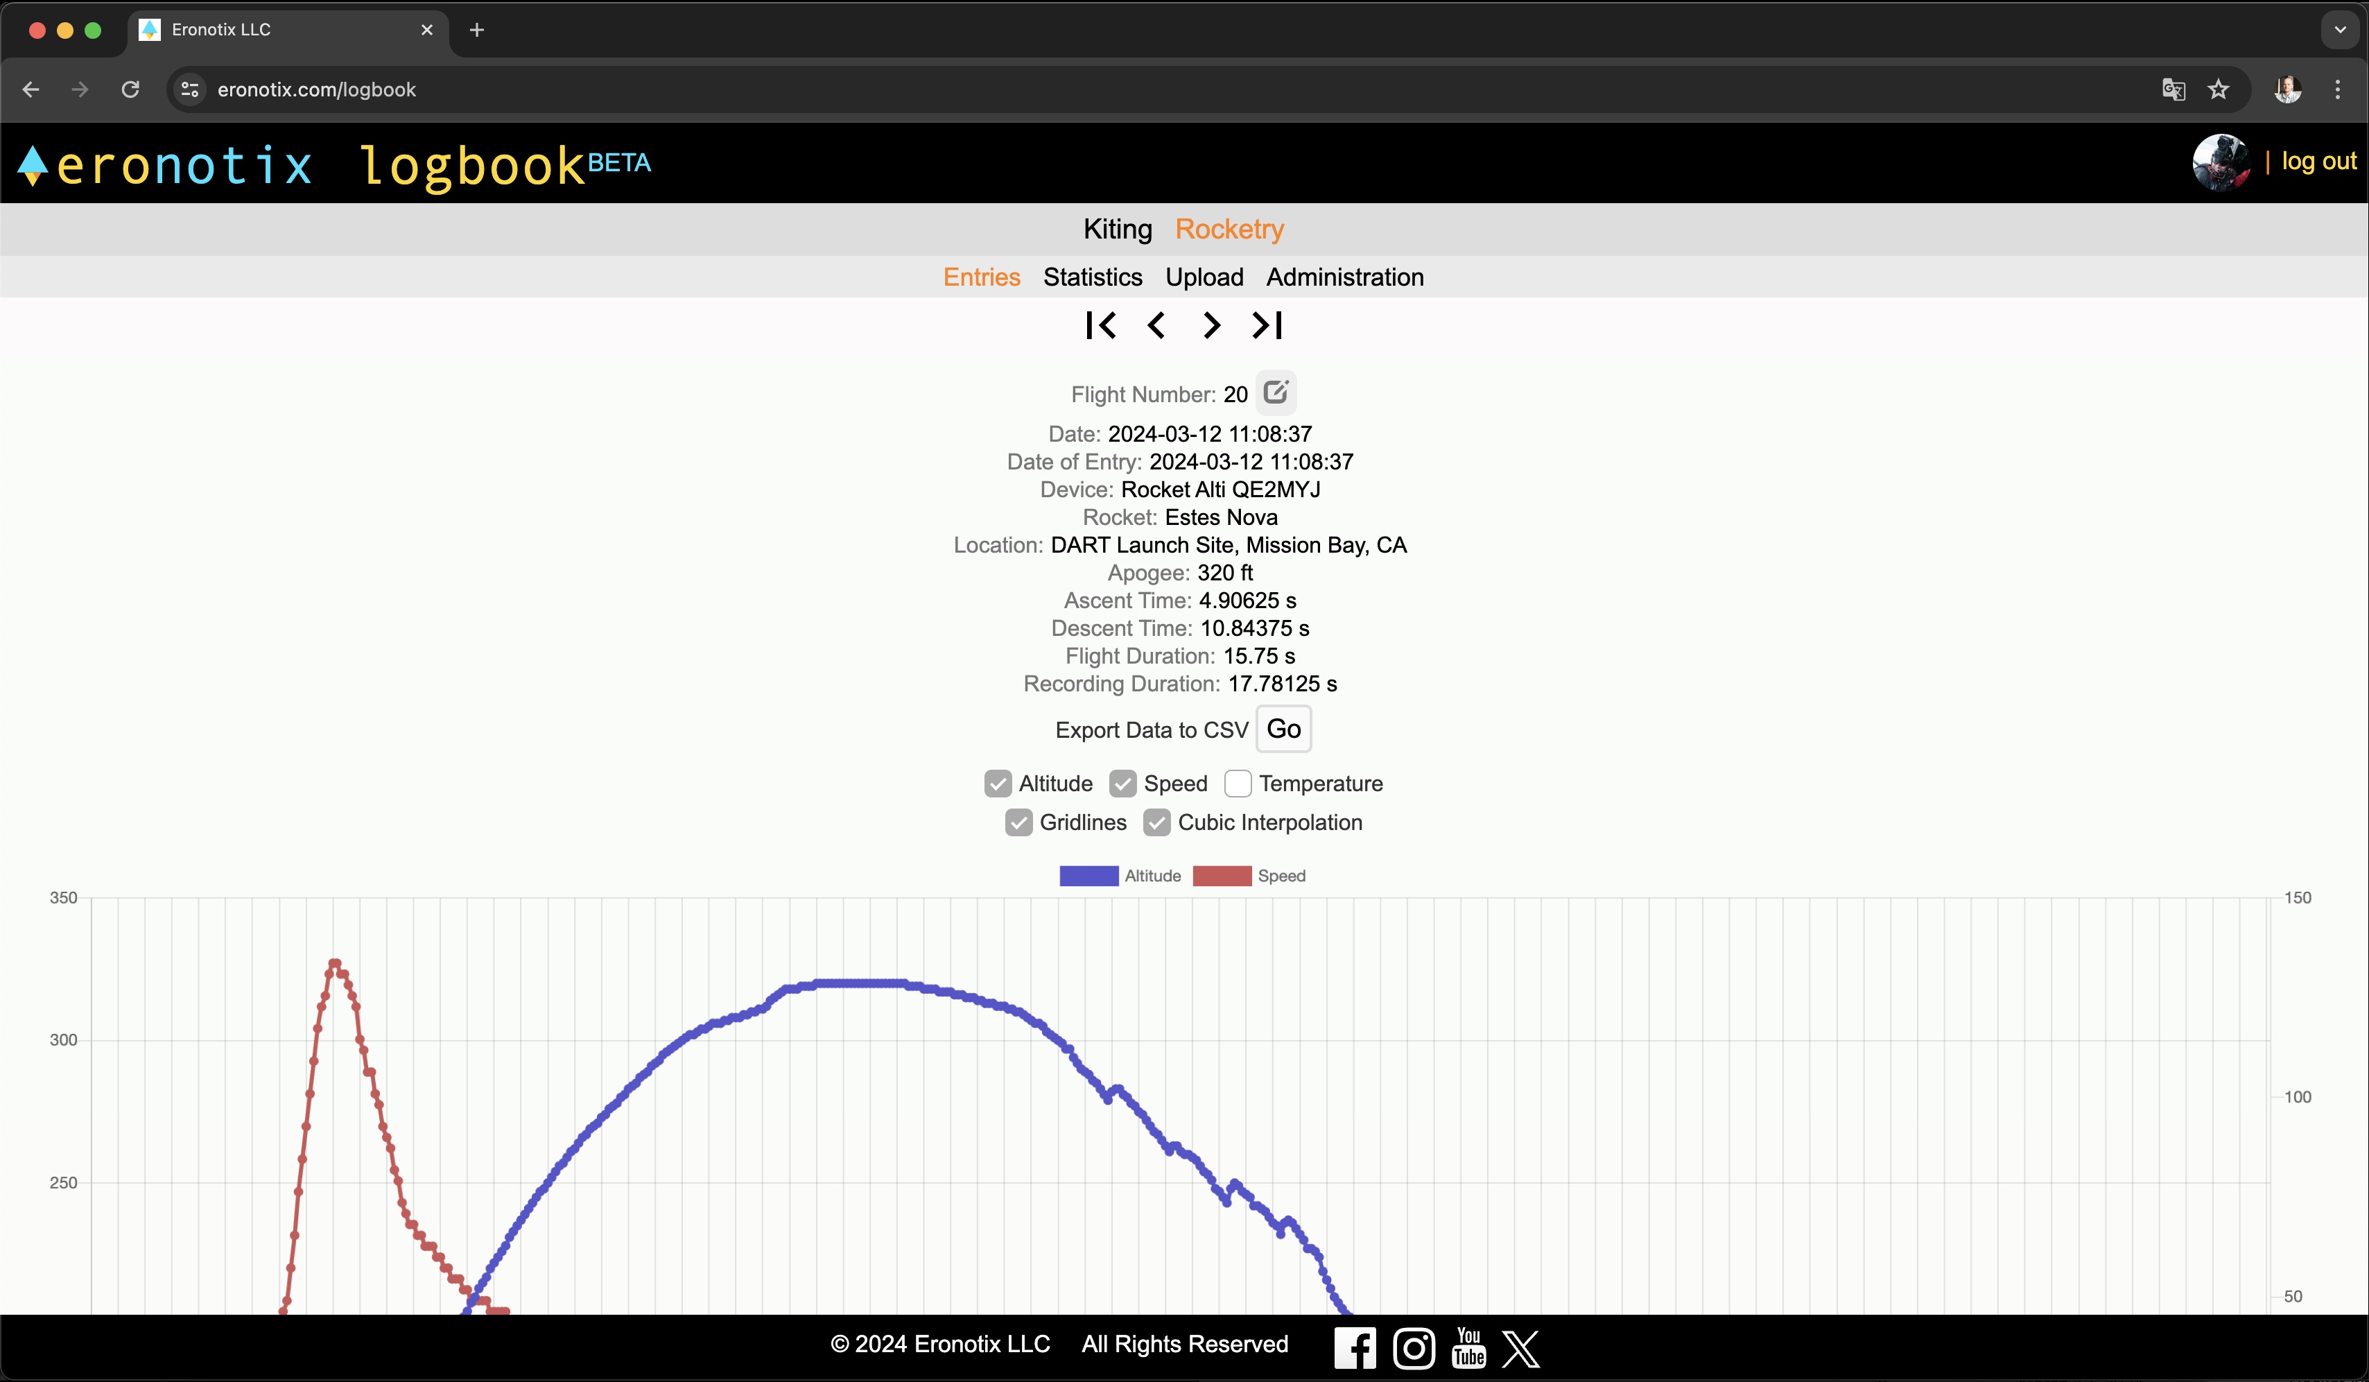This screenshot has height=1382, width=2369.
Task: Open the Facebook page icon
Action: coord(1355,1347)
